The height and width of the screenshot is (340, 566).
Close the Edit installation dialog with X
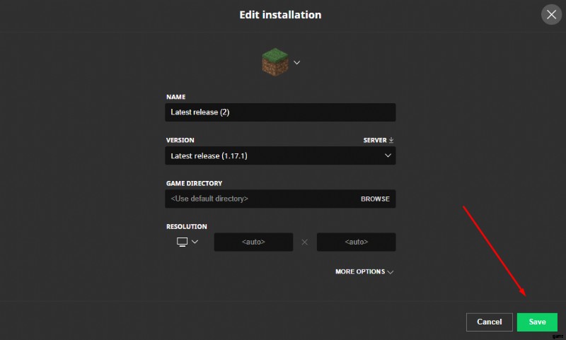(x=551, y=14)
